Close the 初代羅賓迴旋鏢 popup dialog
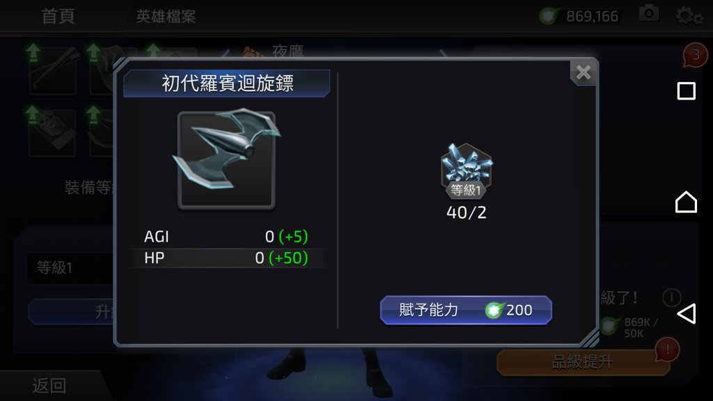Viewport: 713px width, 401px height. (583, 72)
